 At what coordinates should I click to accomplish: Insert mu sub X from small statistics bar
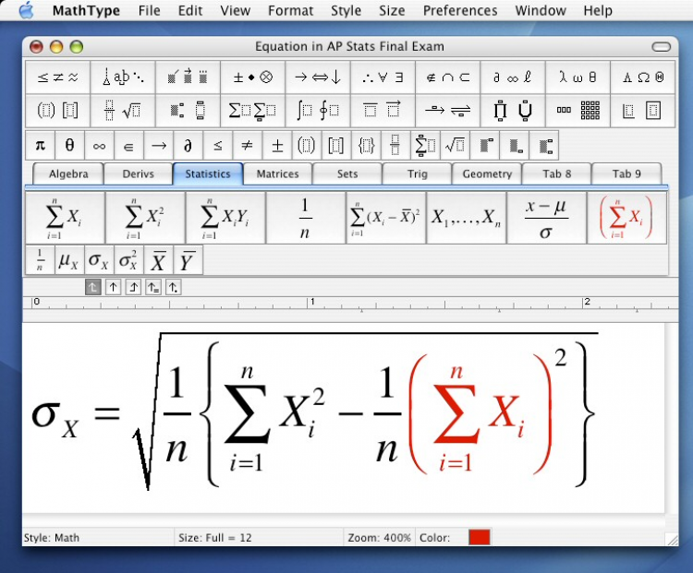point(69,260)
